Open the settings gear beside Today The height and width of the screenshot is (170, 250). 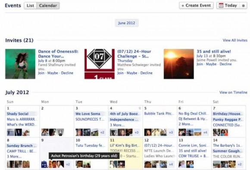tap(243, 6)
